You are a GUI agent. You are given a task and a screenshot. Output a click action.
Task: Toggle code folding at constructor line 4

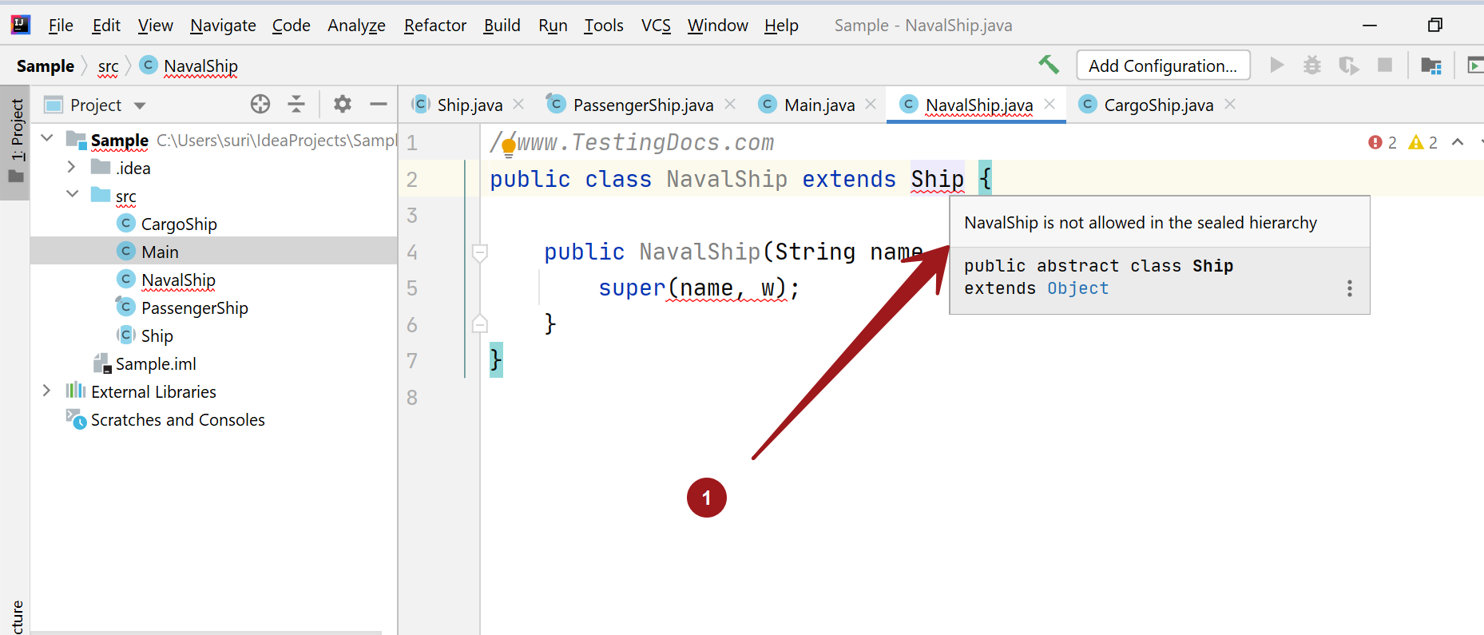(479, 252)
